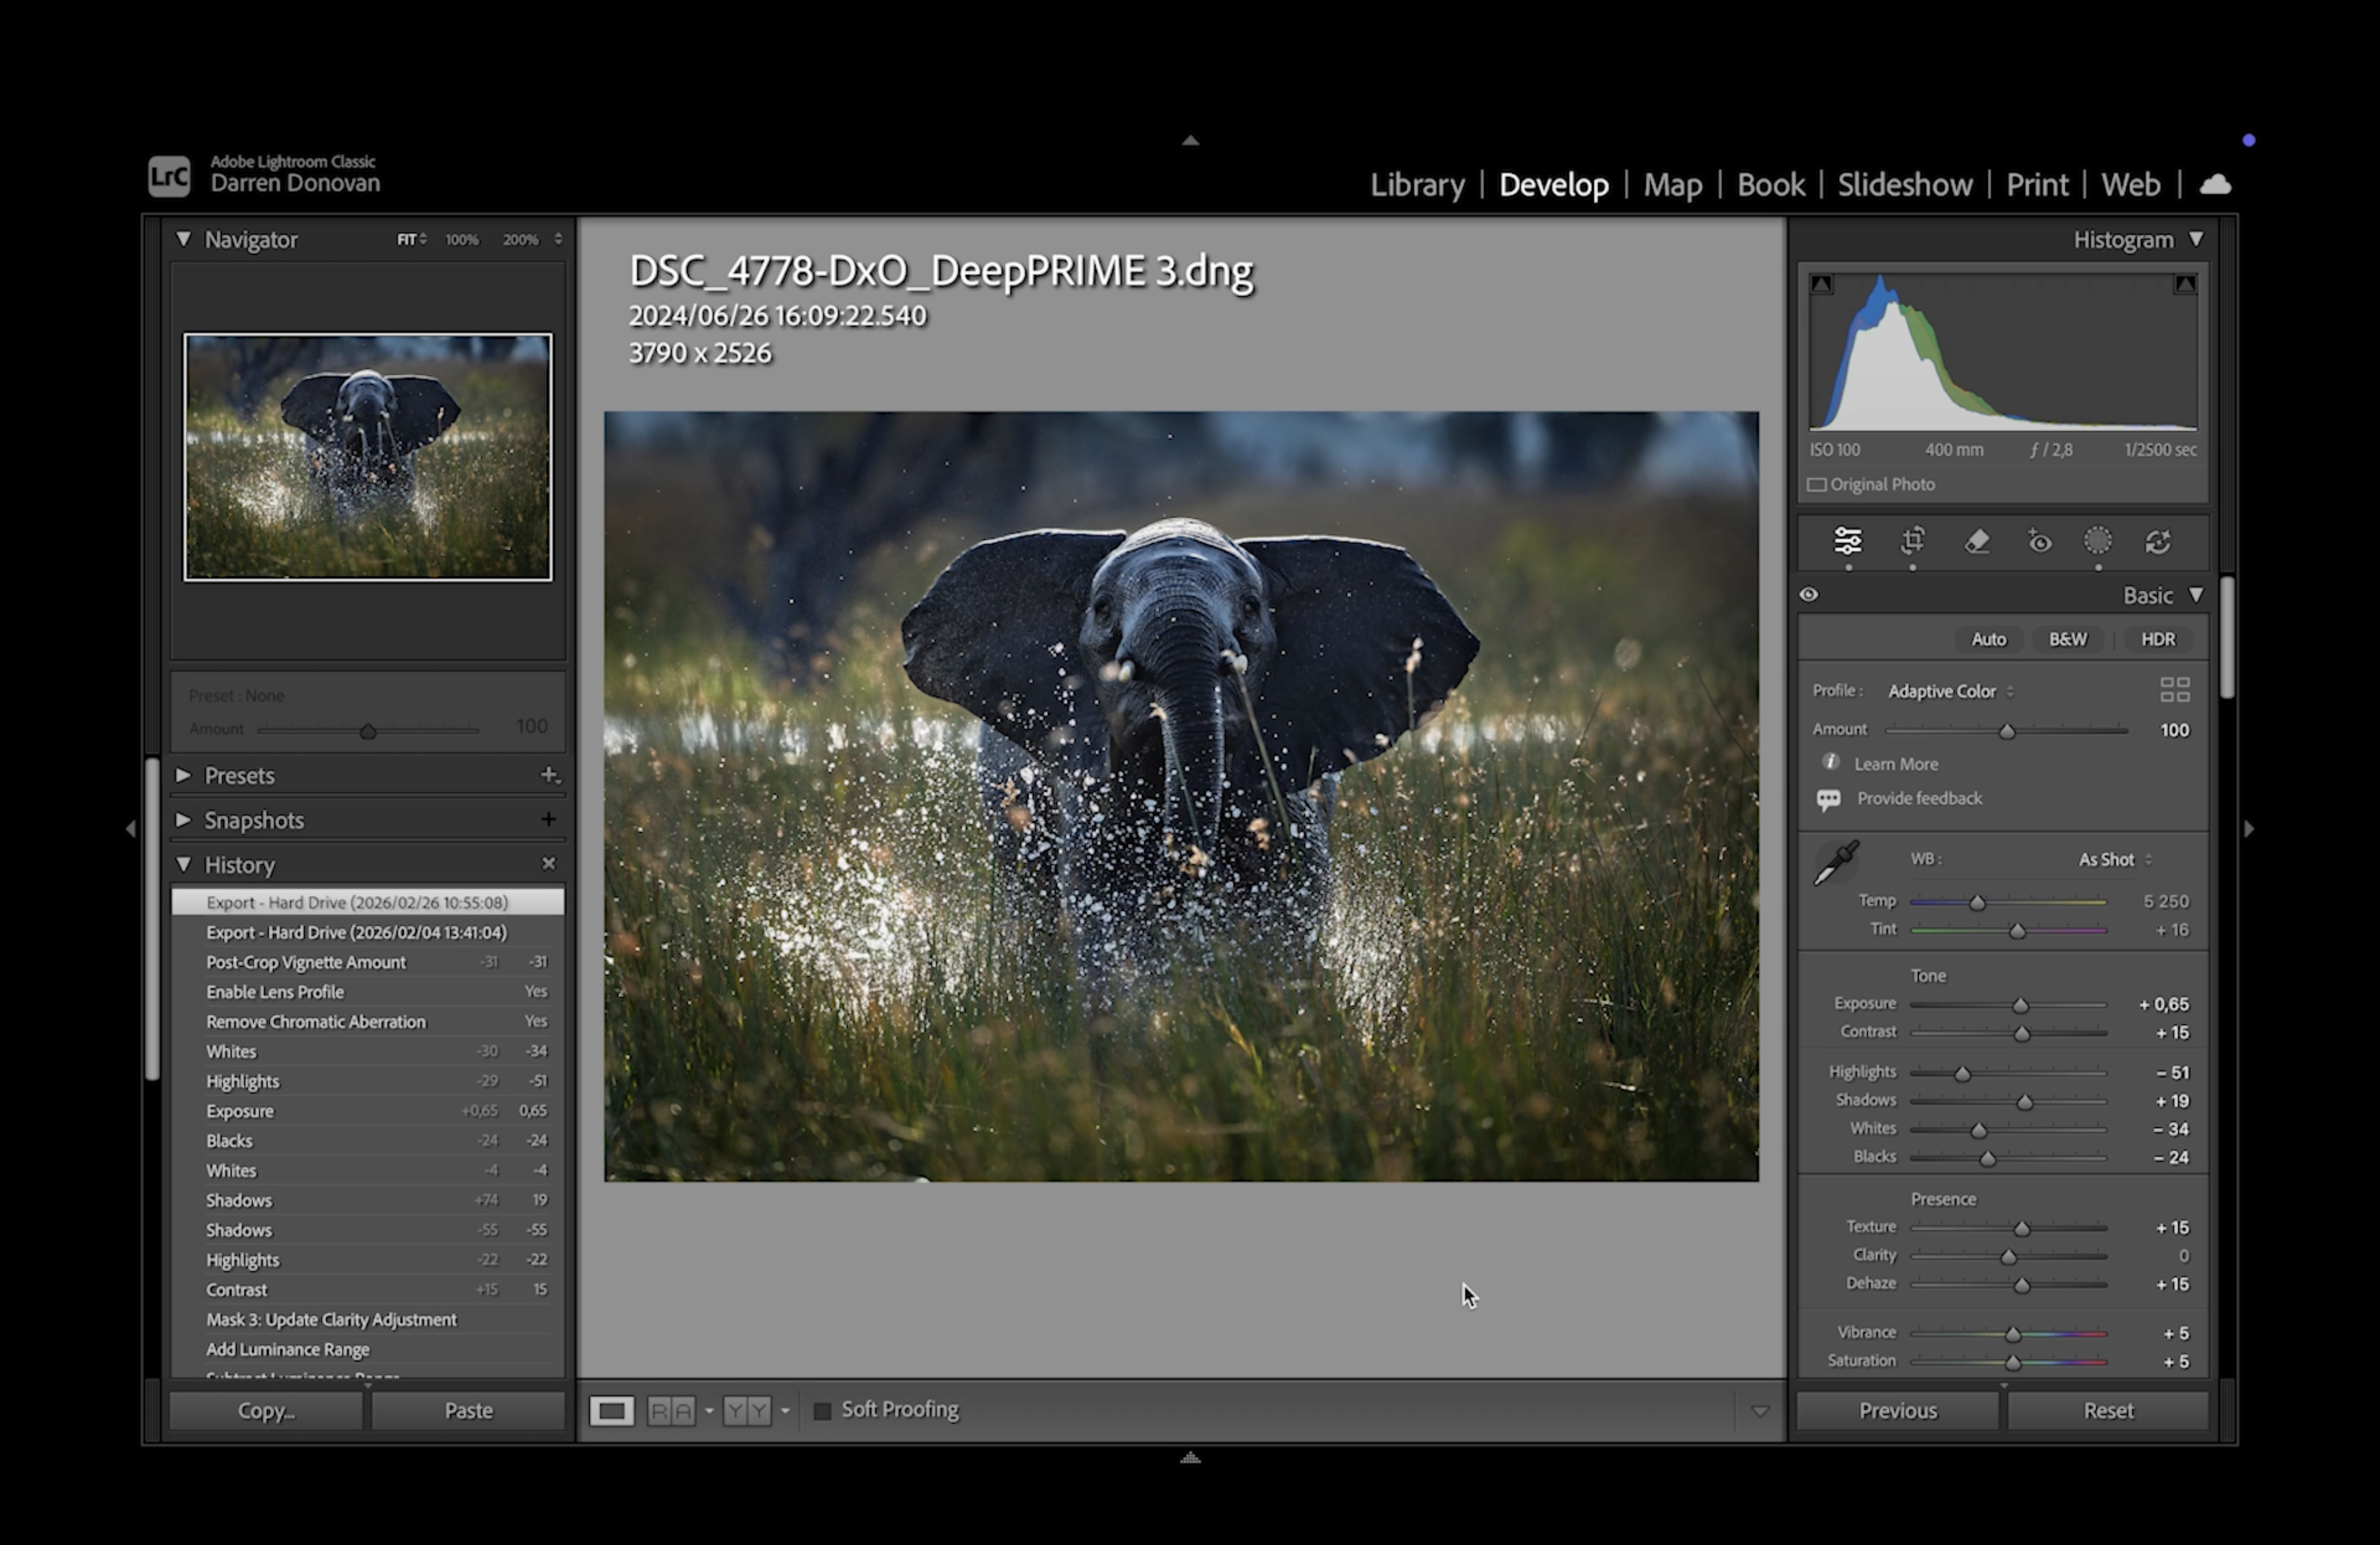Click the Edit sliders icon
2380x1545 pixels.
click(x=1847, y=542)
